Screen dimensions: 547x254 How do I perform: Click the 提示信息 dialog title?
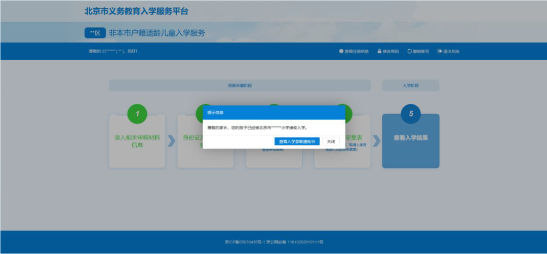tap(215, 112)
